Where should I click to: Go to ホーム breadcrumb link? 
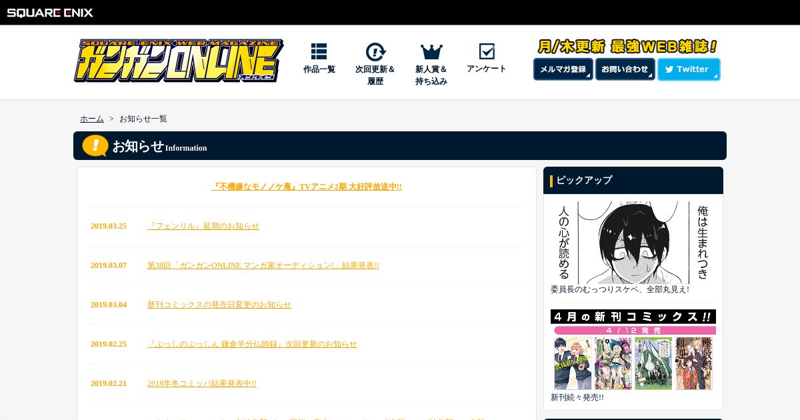[x=92, y=119]
